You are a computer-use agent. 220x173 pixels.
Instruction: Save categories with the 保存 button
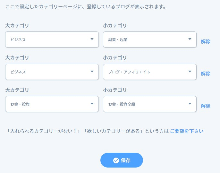point(122,160)
